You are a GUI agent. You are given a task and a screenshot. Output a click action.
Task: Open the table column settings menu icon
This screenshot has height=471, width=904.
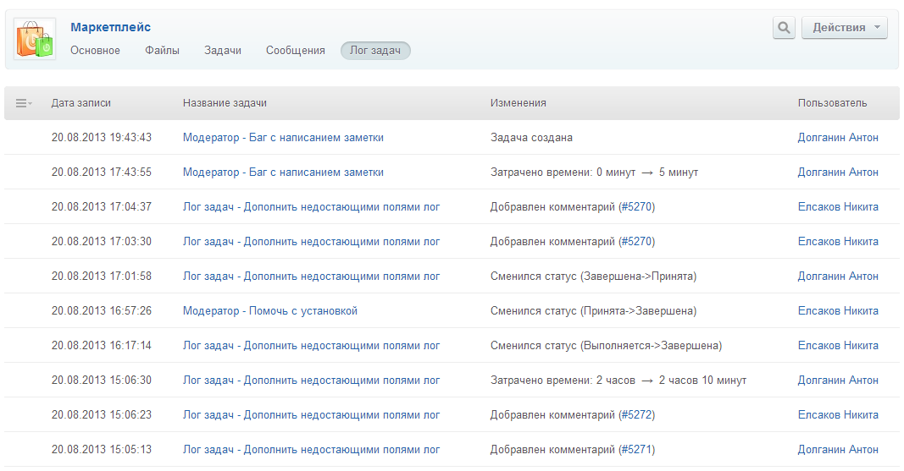click(24, 103)
